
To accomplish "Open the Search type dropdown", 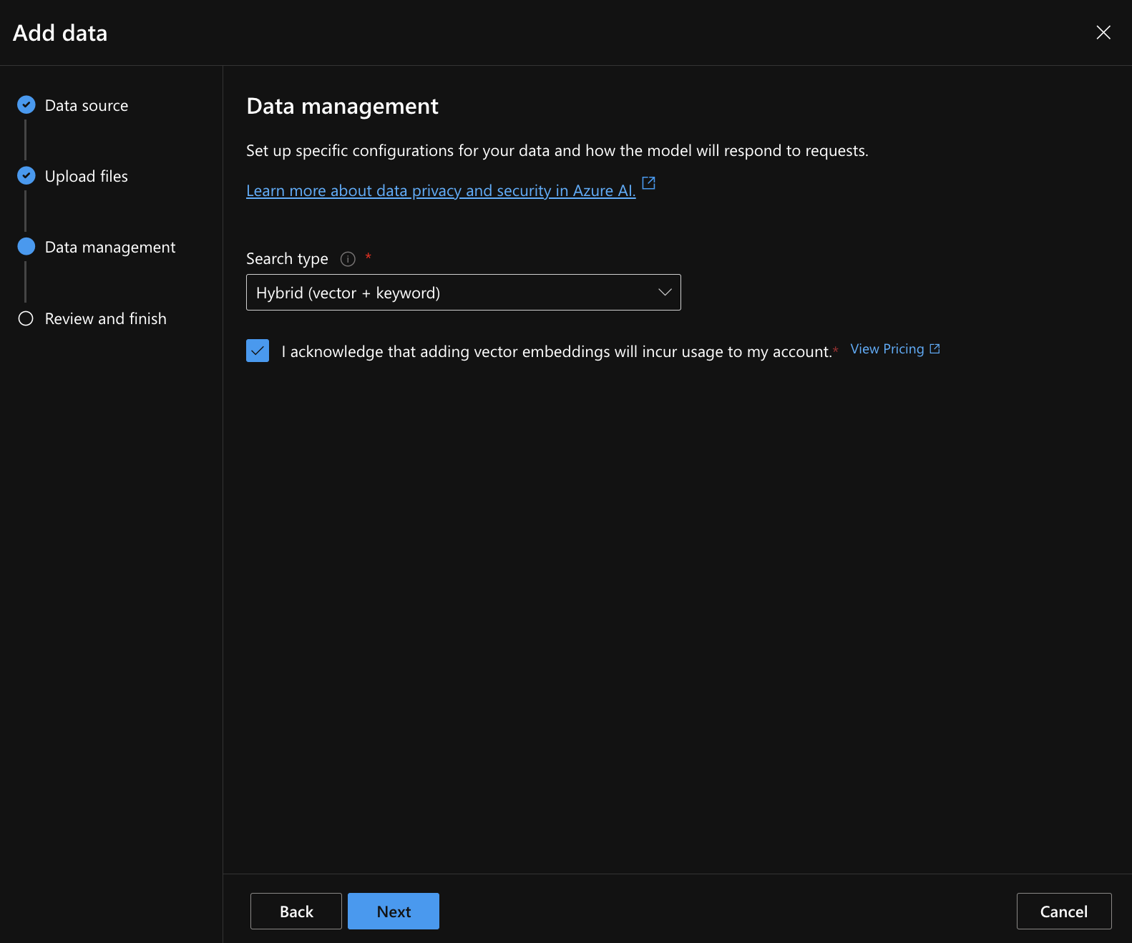I will coord(463,293).
